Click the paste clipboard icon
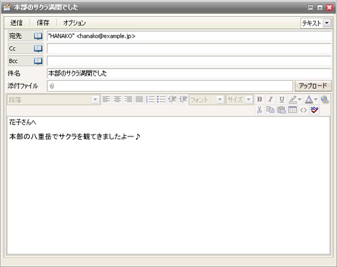This screenshot has height=267, width=337. click(281, 110)
